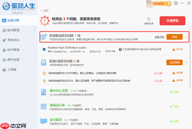
Task: Open the 系统优化 menu item
Action: pos(19,40)
